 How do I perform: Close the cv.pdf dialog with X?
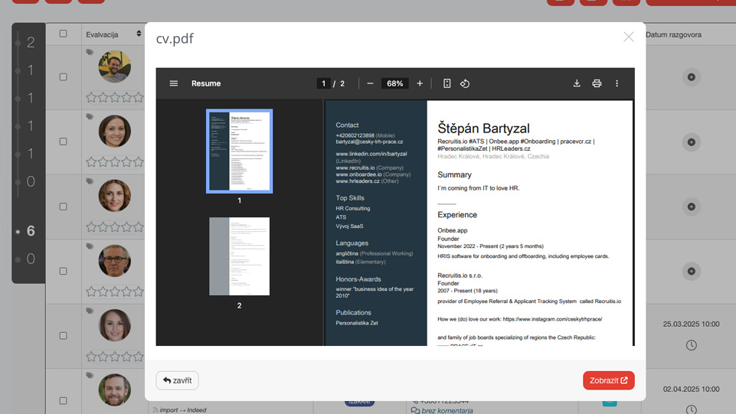[x=629, y=37]
